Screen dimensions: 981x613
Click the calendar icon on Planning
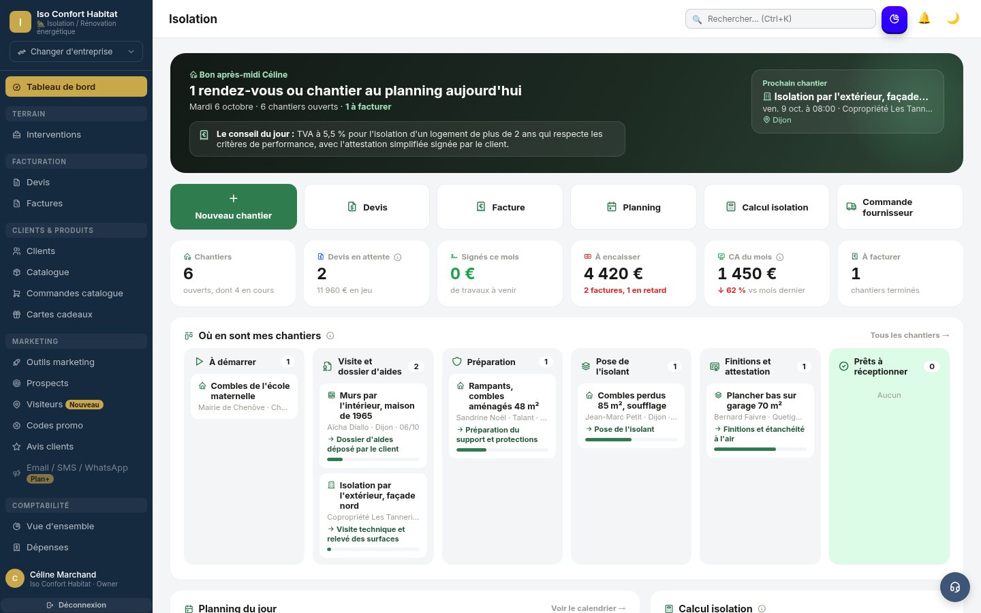pos(612,207)
